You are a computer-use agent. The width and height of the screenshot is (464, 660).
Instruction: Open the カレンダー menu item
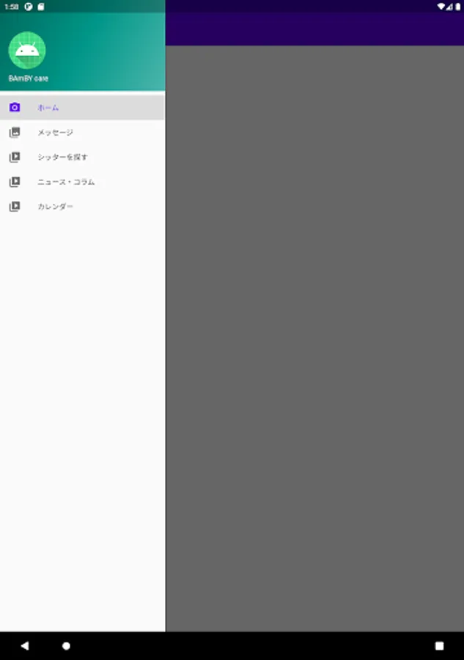point(82,207)
